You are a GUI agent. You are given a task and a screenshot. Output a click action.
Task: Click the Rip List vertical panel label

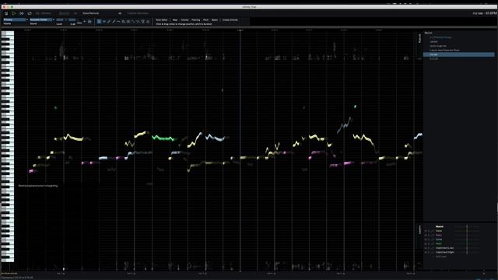click(x=419, y=38)
